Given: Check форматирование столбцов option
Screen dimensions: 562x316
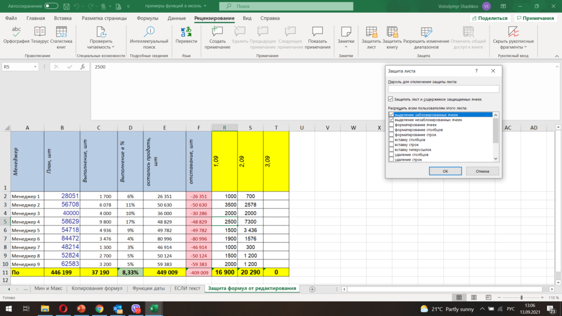Looking at the screenshot, I should [391, 129].
